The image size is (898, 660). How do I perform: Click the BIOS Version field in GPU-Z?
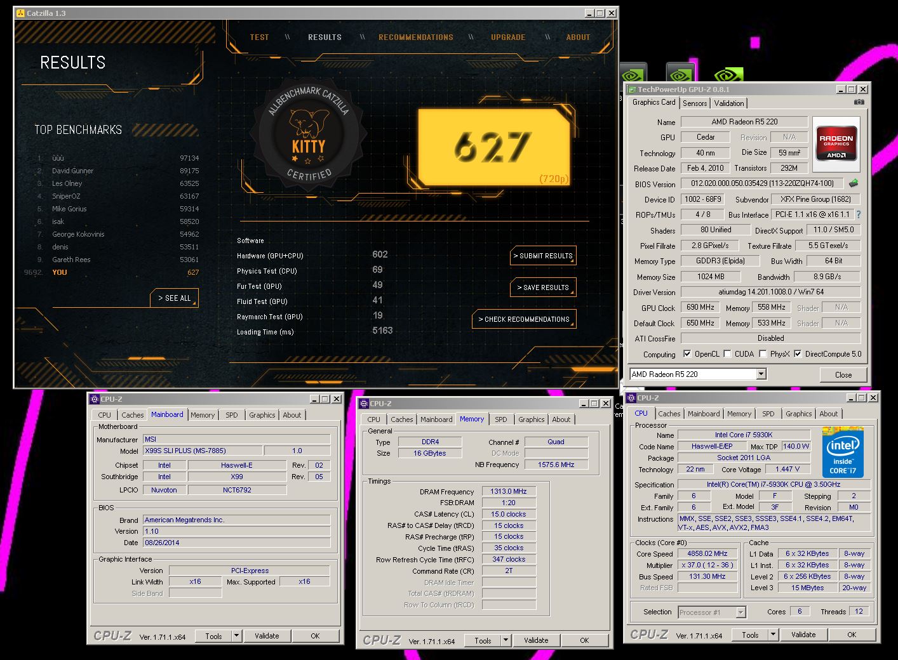(x=762, y=183)
